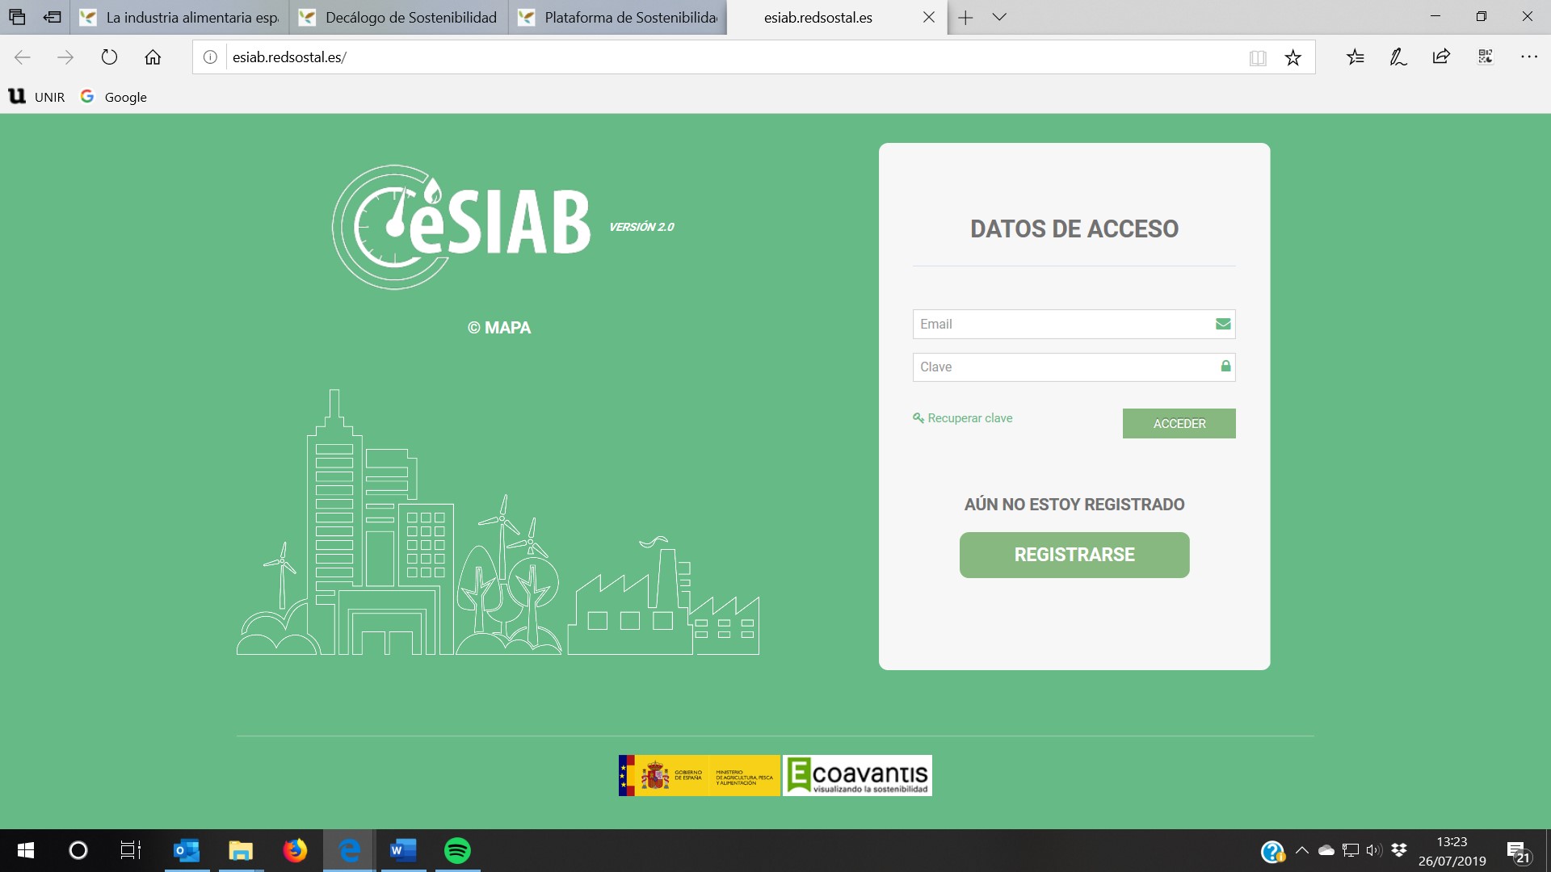
Task: Open Spotify from the taskbar
Action: pos(457,850)
